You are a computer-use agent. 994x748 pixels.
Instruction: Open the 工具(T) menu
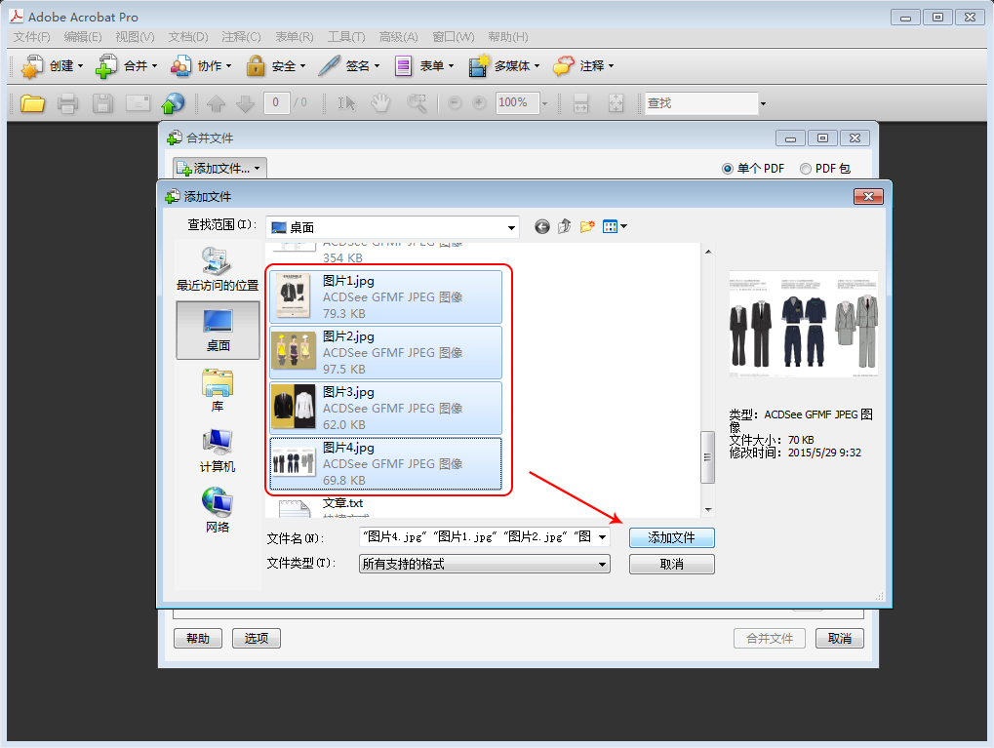[x=346, y=37]
